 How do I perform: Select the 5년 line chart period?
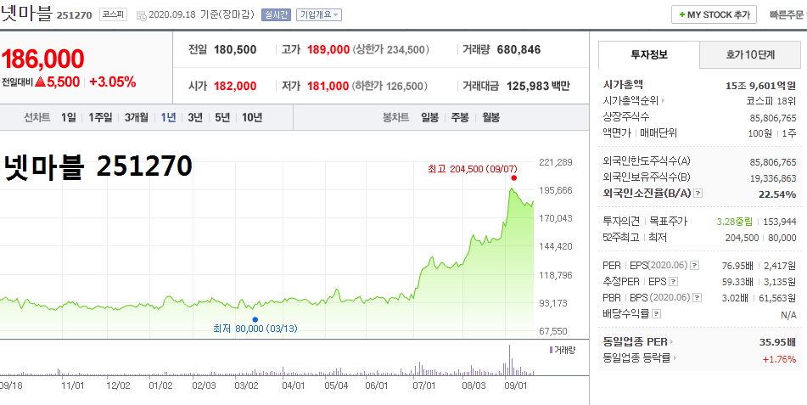pyautogui.click(x=222, y=117)
